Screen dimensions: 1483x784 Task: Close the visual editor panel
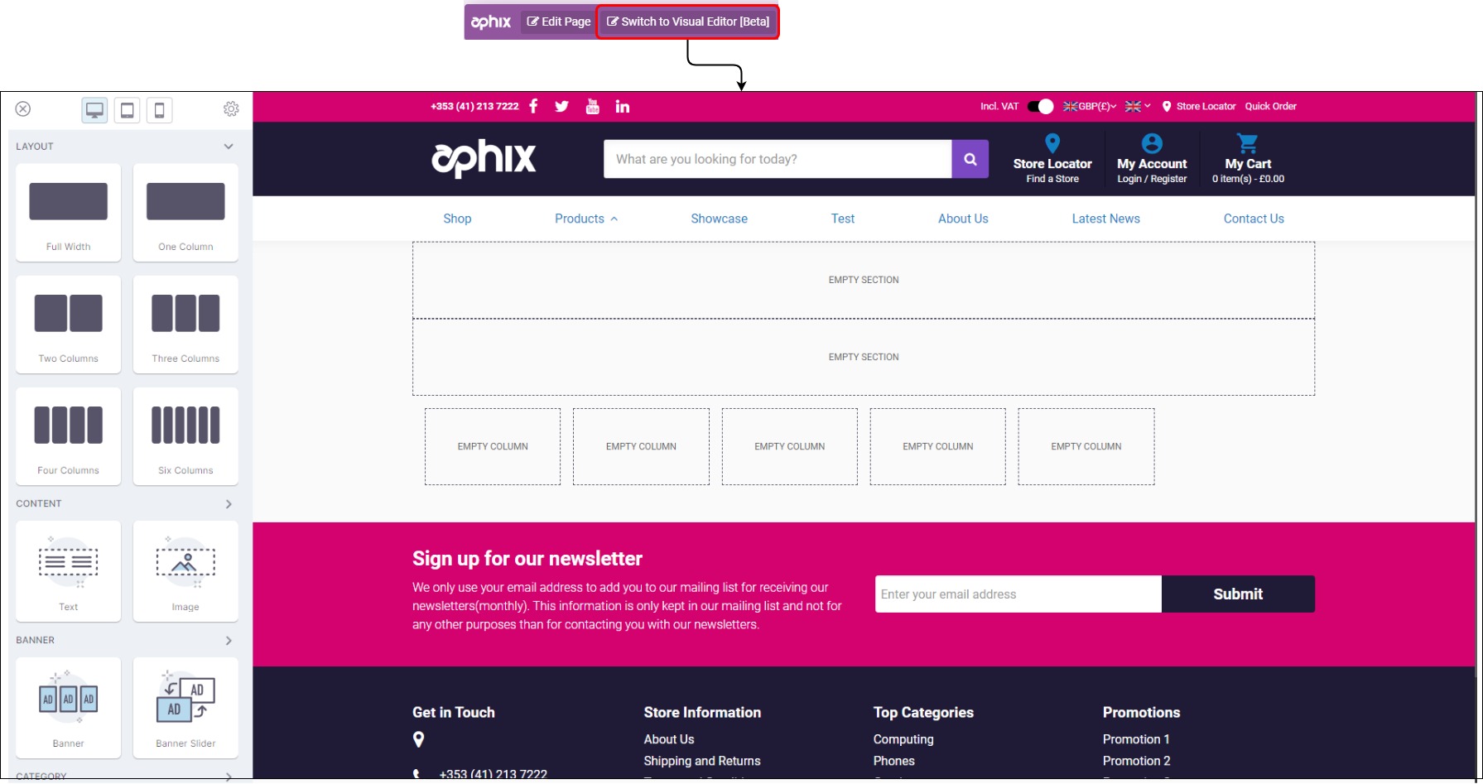pyautogui.click(x=23, y=109)
